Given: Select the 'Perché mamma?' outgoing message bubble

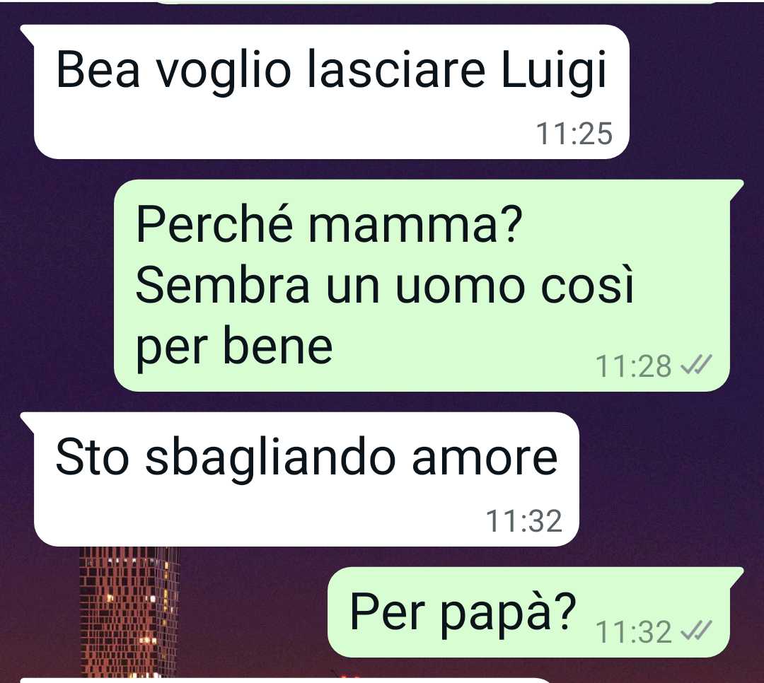Looking at the screenshot, I should [422, 286].
